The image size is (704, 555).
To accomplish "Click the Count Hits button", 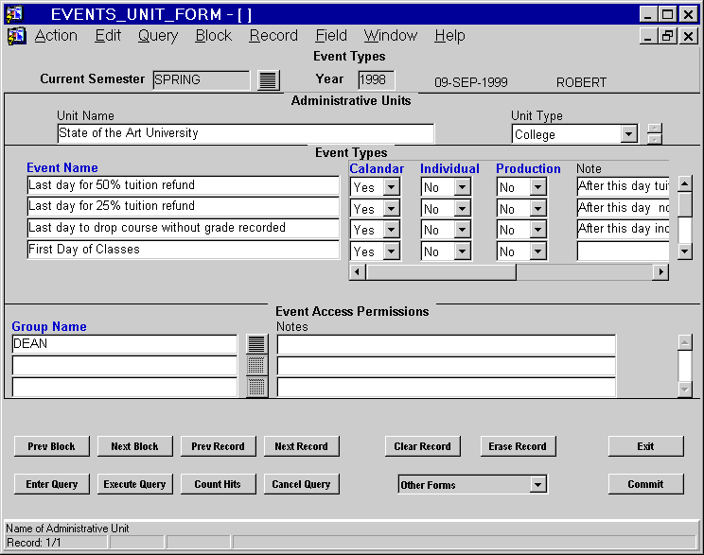I will point(219,484).
